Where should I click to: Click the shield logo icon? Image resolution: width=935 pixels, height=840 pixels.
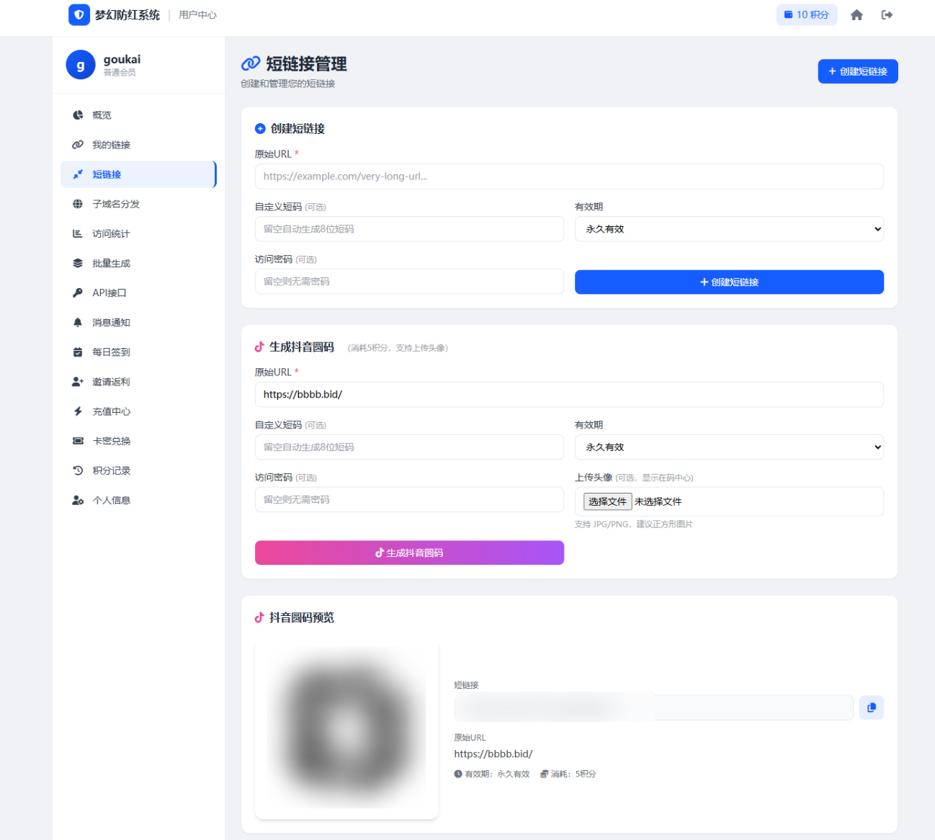click(79, 14)
